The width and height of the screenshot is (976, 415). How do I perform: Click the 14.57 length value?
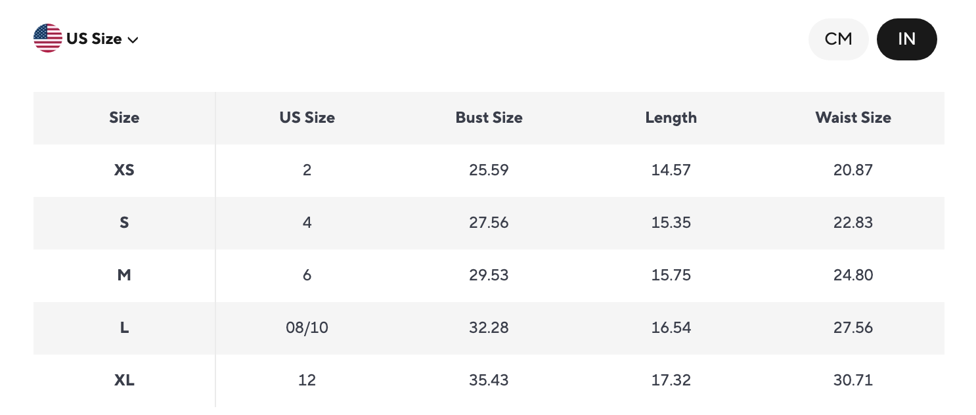point(671,171)
